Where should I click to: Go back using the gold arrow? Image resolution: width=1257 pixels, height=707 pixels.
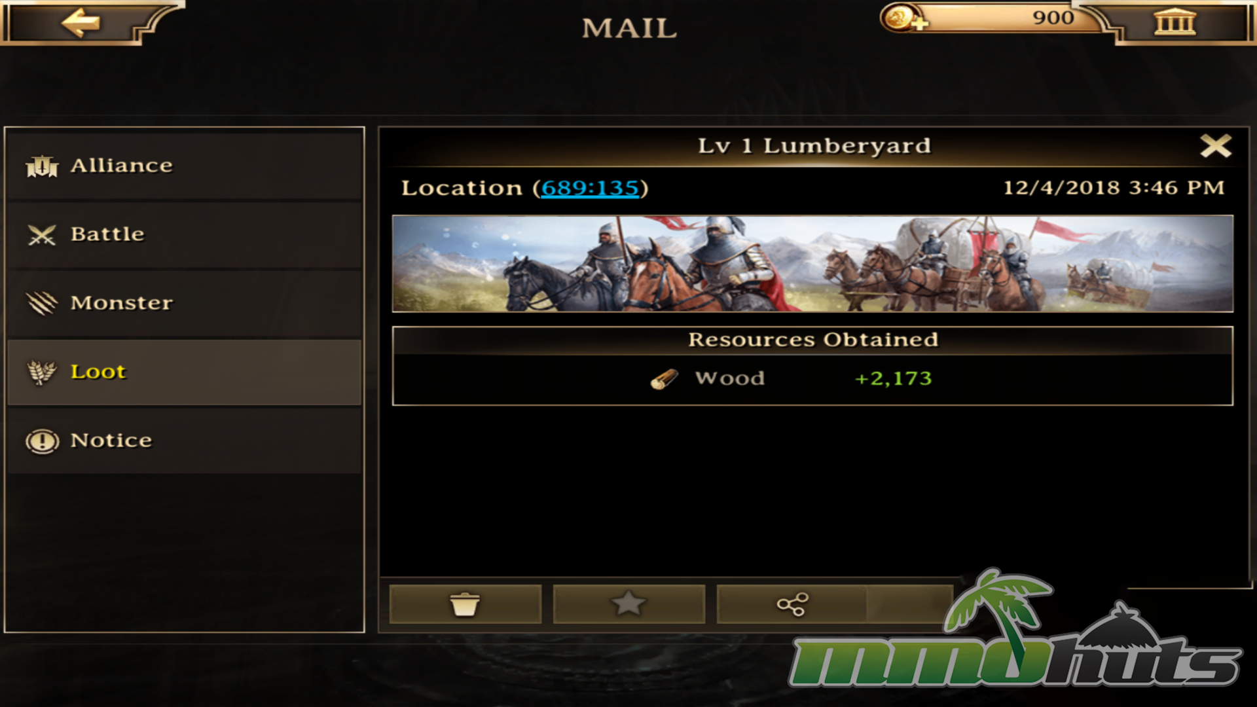(x=81, y=23)
